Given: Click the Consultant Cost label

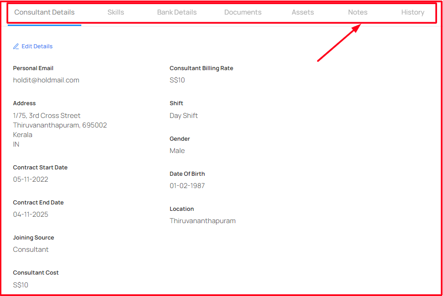Looking at the screenshot, I should [36, 273].
